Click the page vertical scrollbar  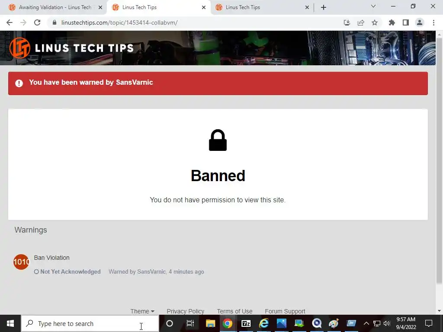click(439, 161)
